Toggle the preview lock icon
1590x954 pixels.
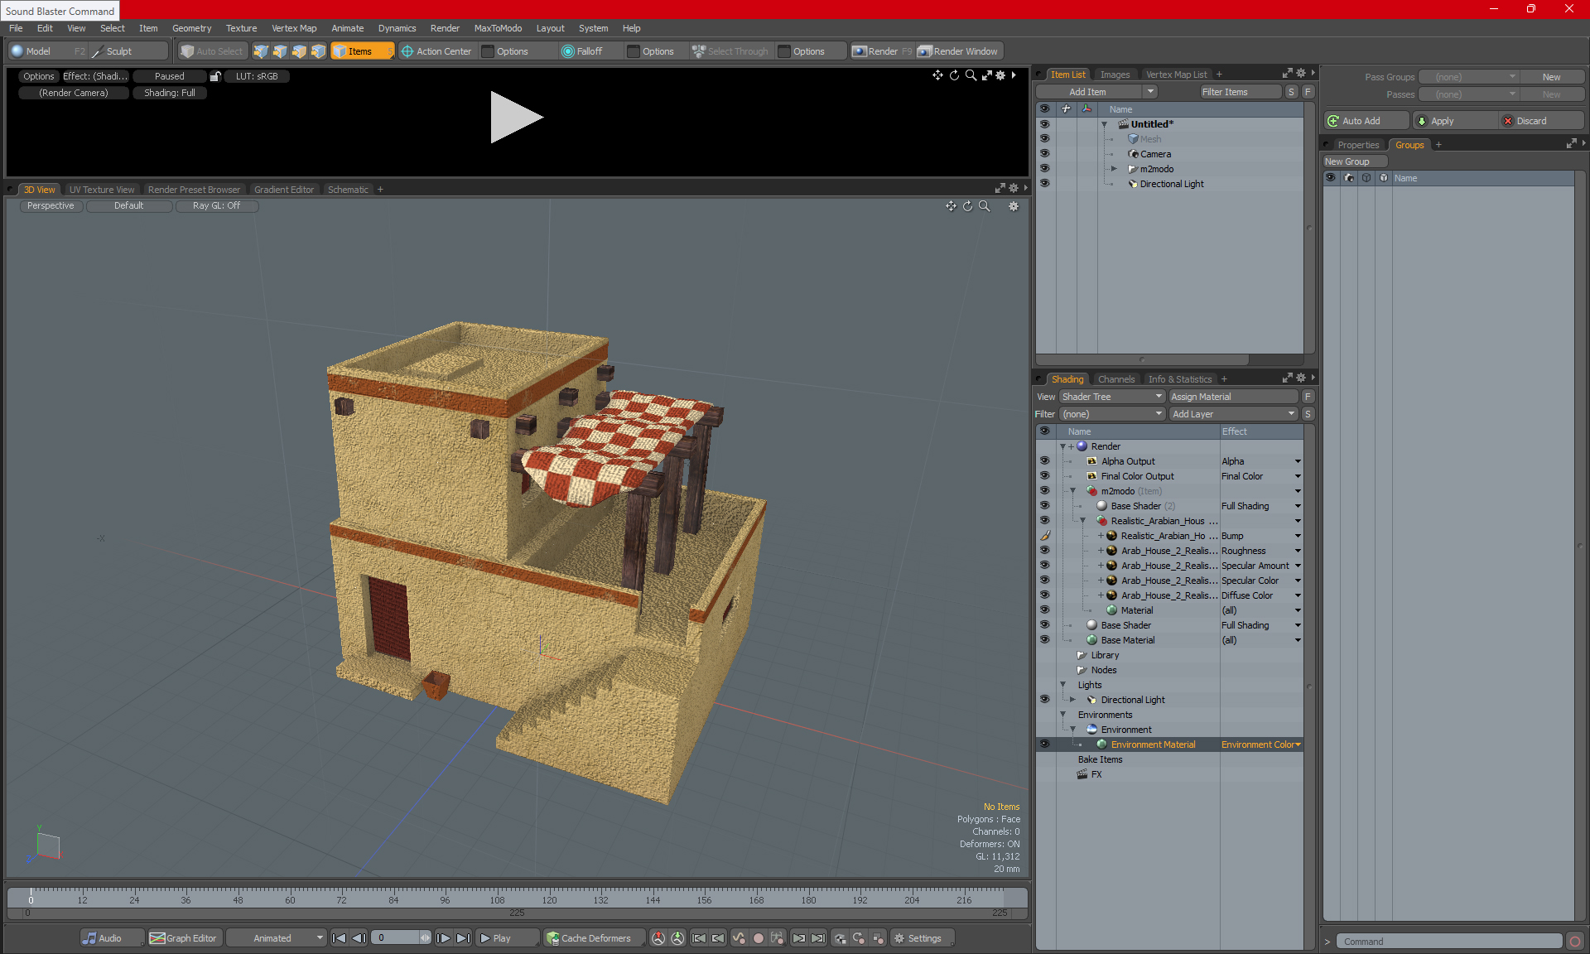[215, 76]
